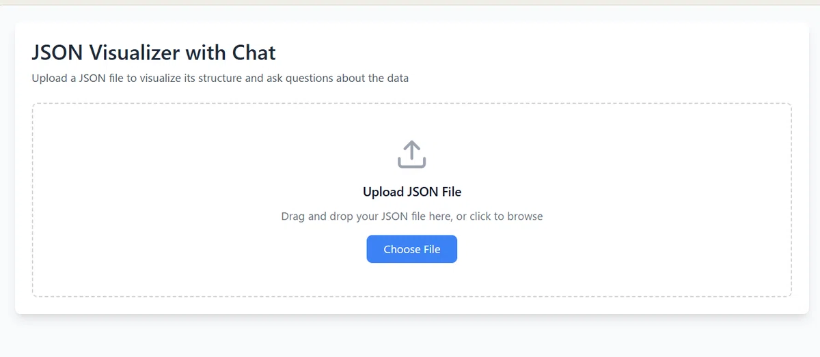820x357 pixels.
Task: Click the subtitle about uploading a JSON file
Action: [x=220, y=78]
